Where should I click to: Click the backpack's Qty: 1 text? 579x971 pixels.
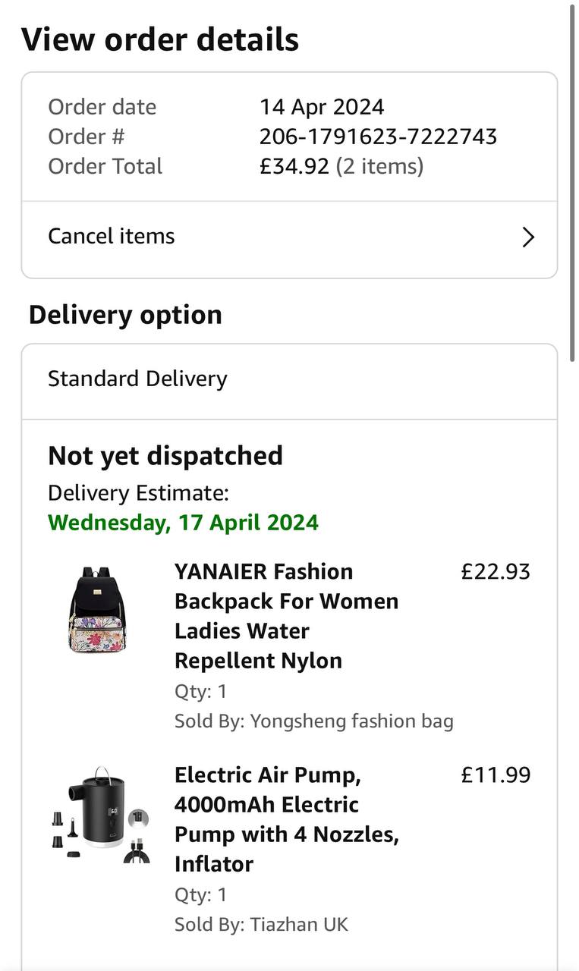pos(200,691)
